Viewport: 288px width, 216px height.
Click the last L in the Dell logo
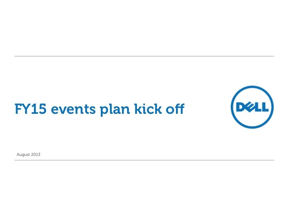[265, 107]
